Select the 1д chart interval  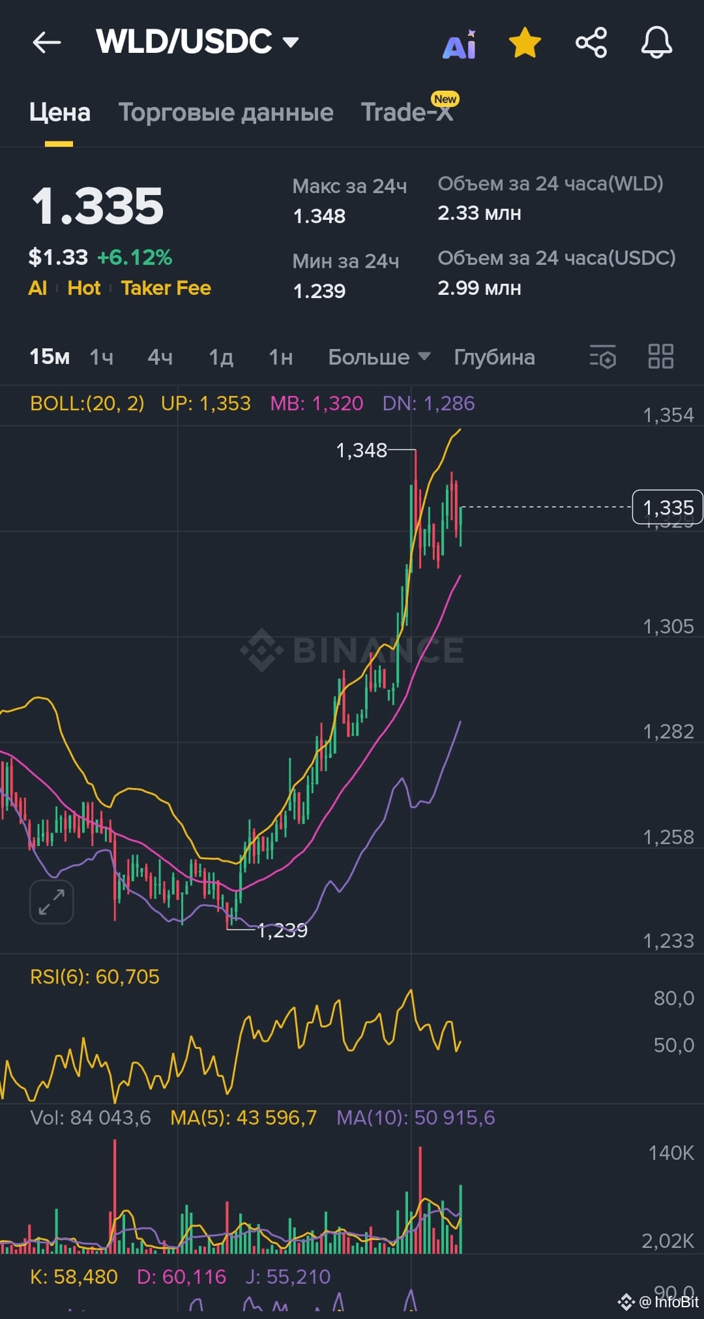[x=221, y=357]
